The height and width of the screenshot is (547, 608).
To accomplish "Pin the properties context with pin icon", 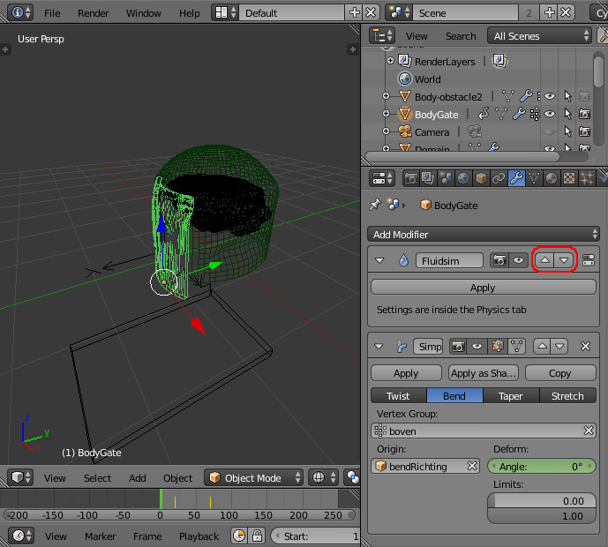I will 375,205.
